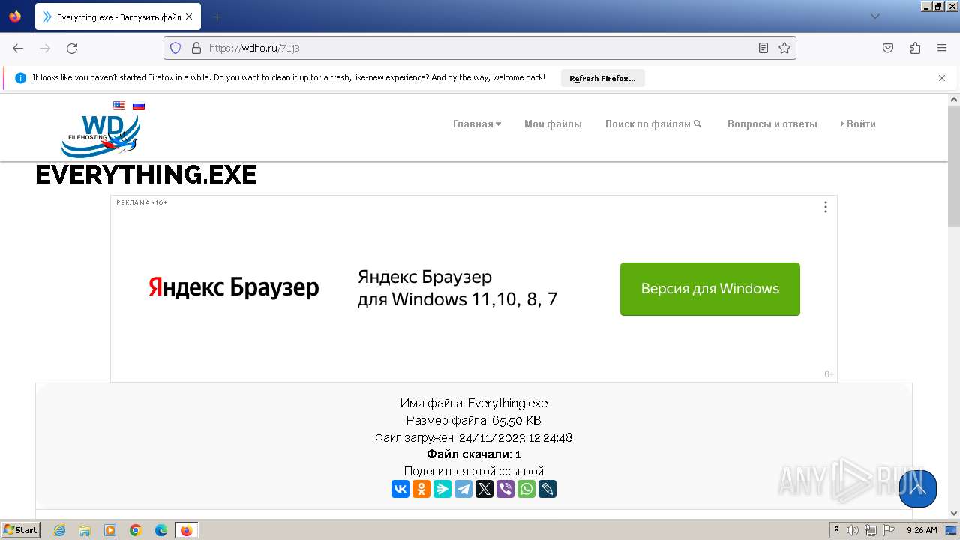960x540 pixels.
Task: Click the Версия для Windows button
Action: click(x=710, y=289)
